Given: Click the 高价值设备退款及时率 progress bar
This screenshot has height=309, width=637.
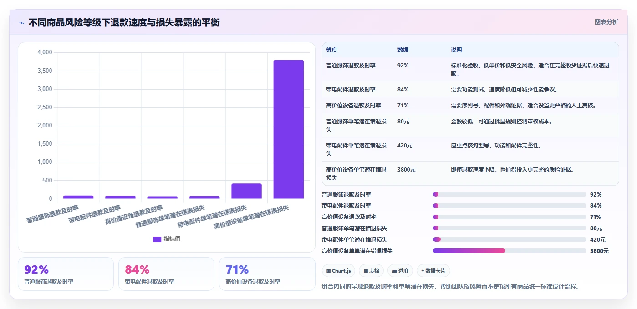Looking at the screenshot, I should coord(510,217).
